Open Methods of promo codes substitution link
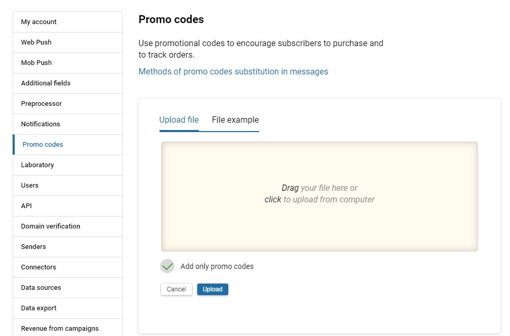The image size is (510, 336). click(233, 72)
